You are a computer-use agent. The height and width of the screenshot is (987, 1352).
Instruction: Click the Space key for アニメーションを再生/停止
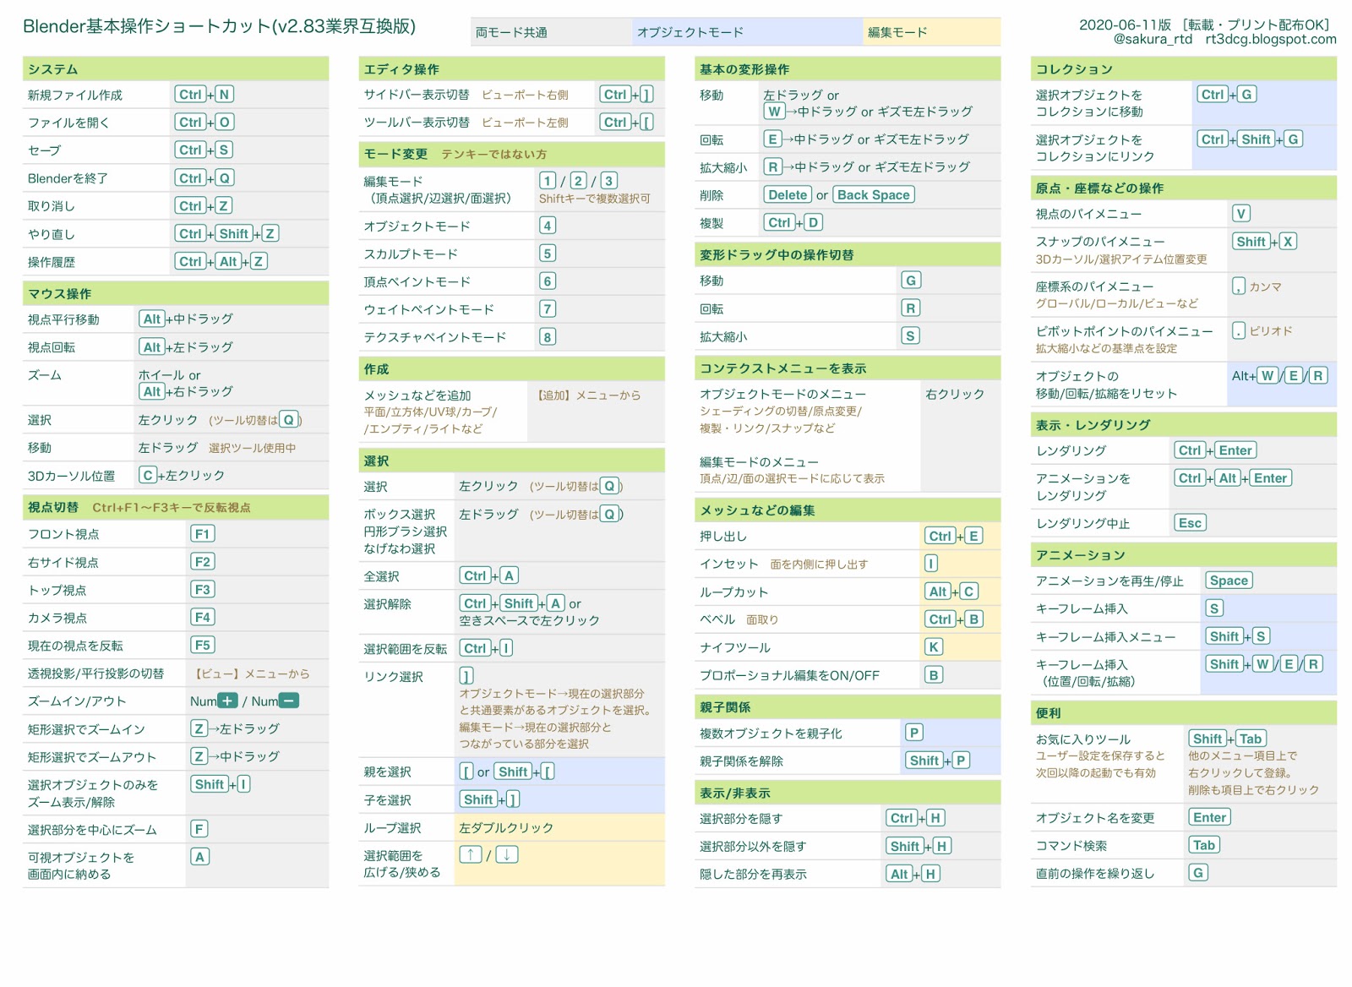click(1229, 581)
